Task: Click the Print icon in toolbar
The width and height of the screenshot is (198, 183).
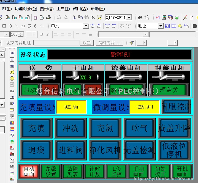Action: (48, 17)
